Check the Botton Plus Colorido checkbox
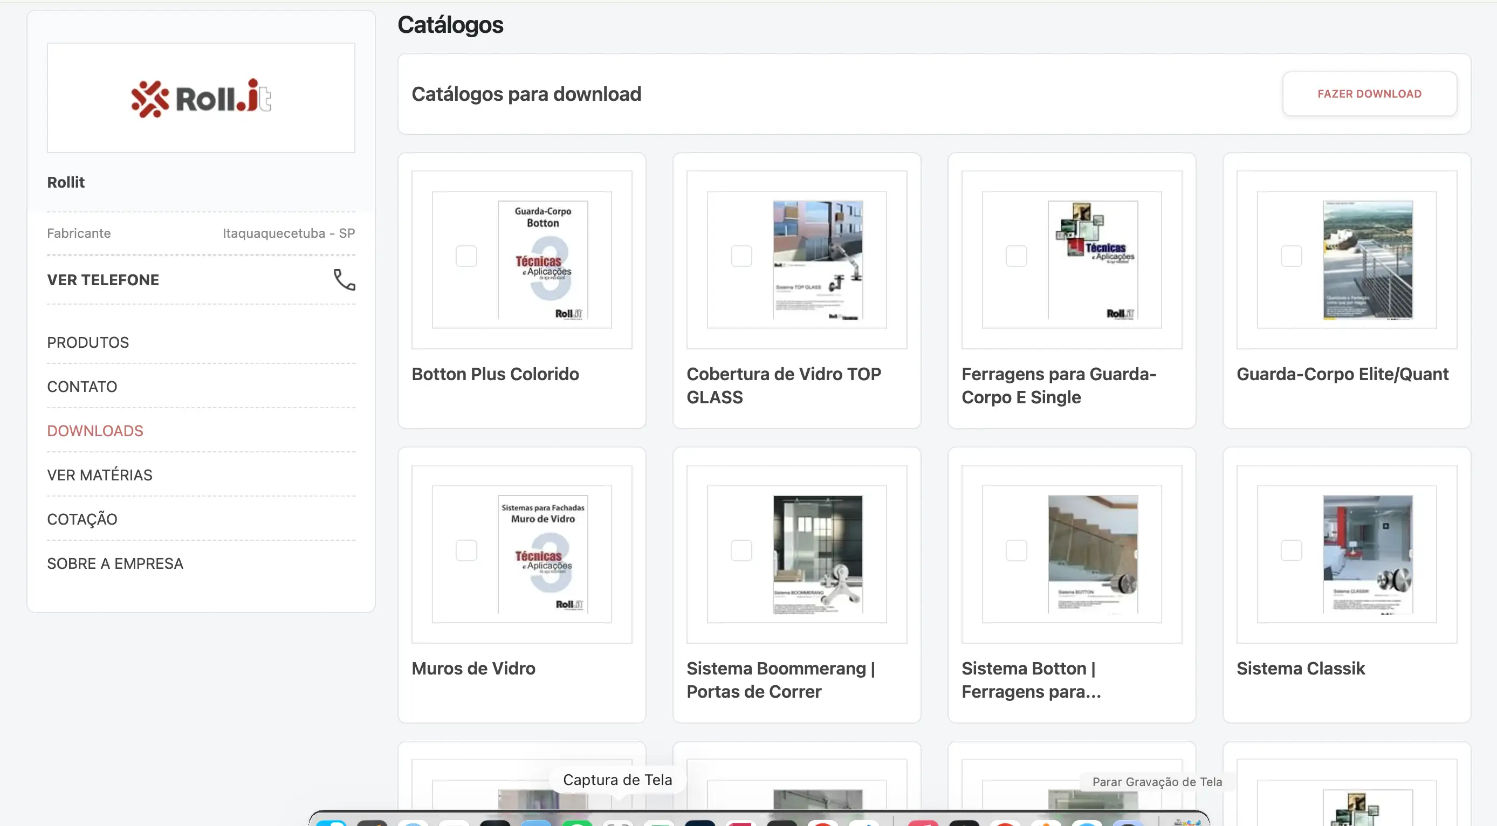The height and width of the screenshot is (826, 1497). coord(466,256)
